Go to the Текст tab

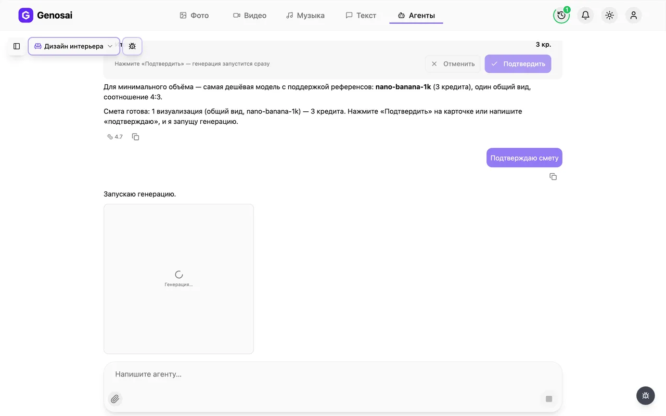click(361, 16)
